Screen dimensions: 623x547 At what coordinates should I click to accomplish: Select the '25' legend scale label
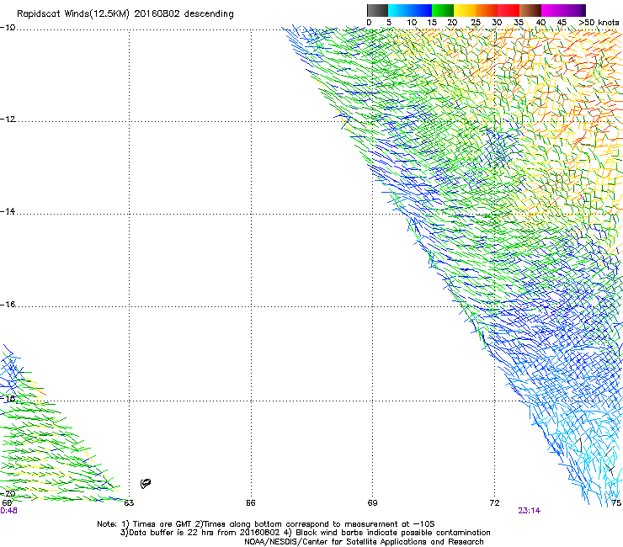476,23
